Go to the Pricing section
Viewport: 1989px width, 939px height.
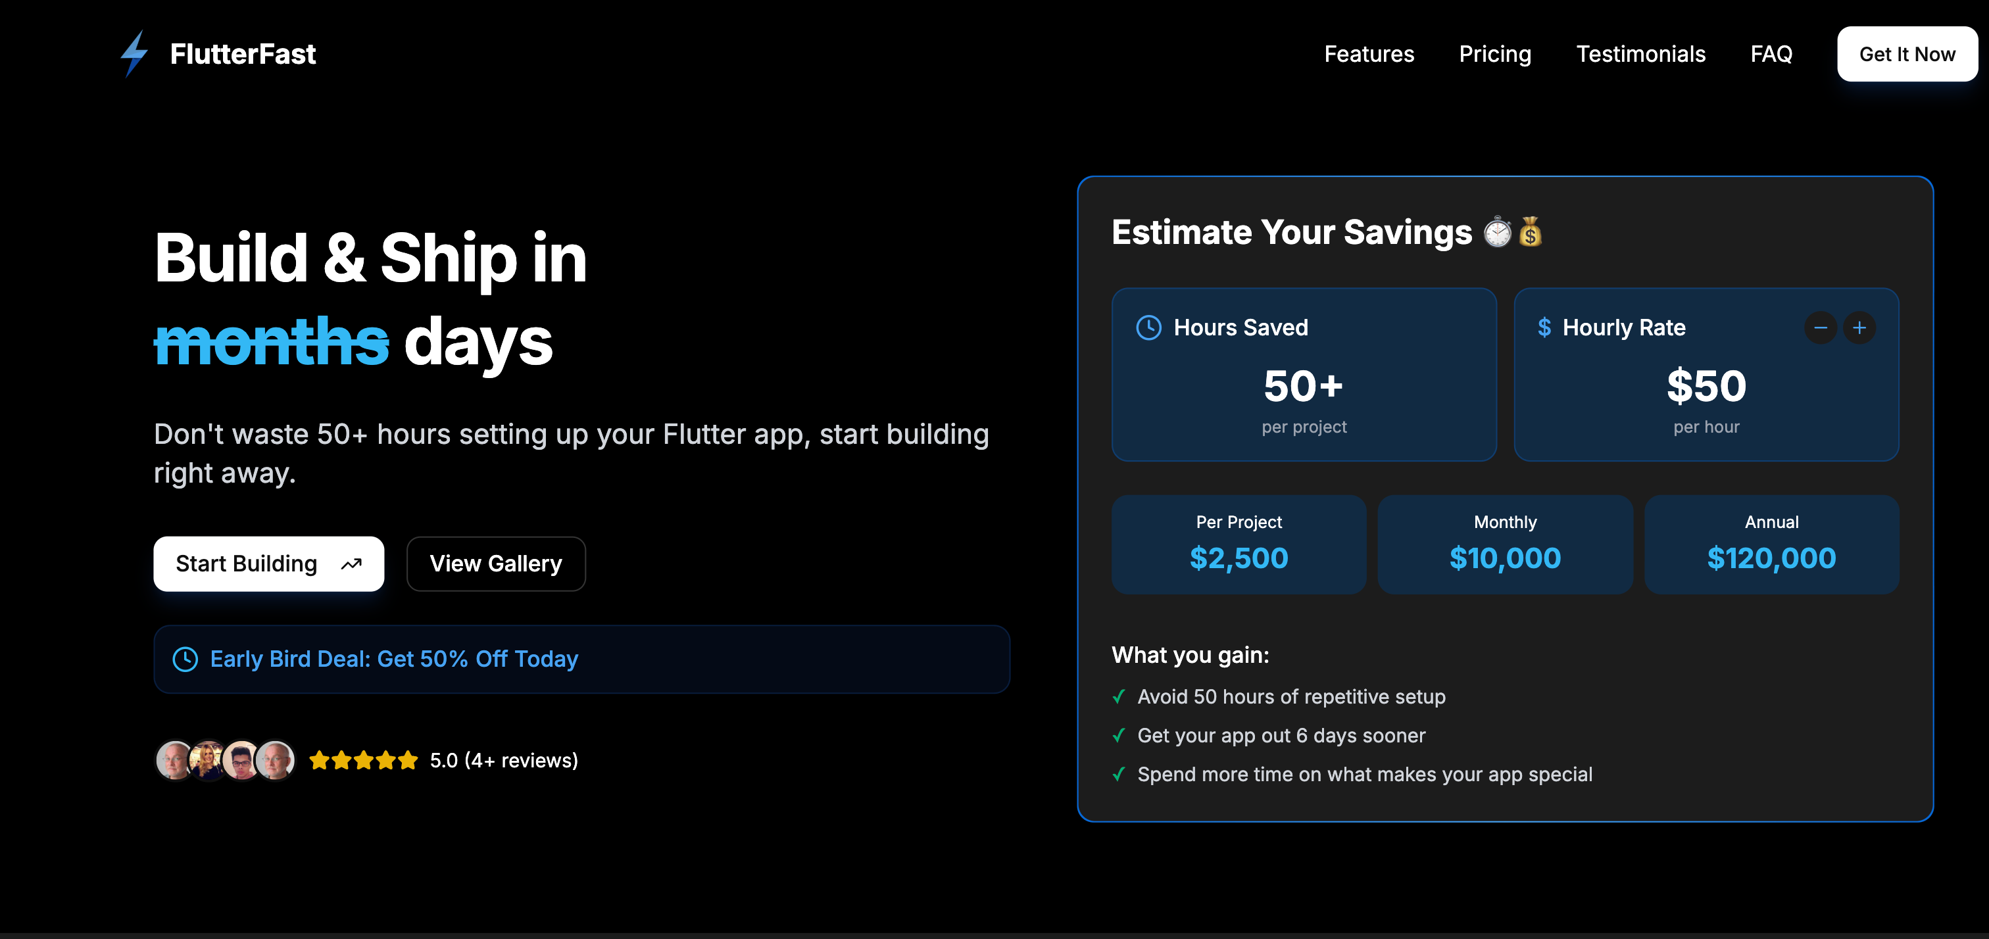[x=1495, y=54]
